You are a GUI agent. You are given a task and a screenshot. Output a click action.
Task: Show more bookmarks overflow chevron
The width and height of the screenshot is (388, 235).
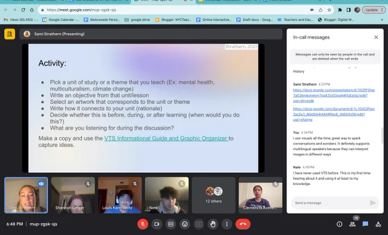click(382, 20)
